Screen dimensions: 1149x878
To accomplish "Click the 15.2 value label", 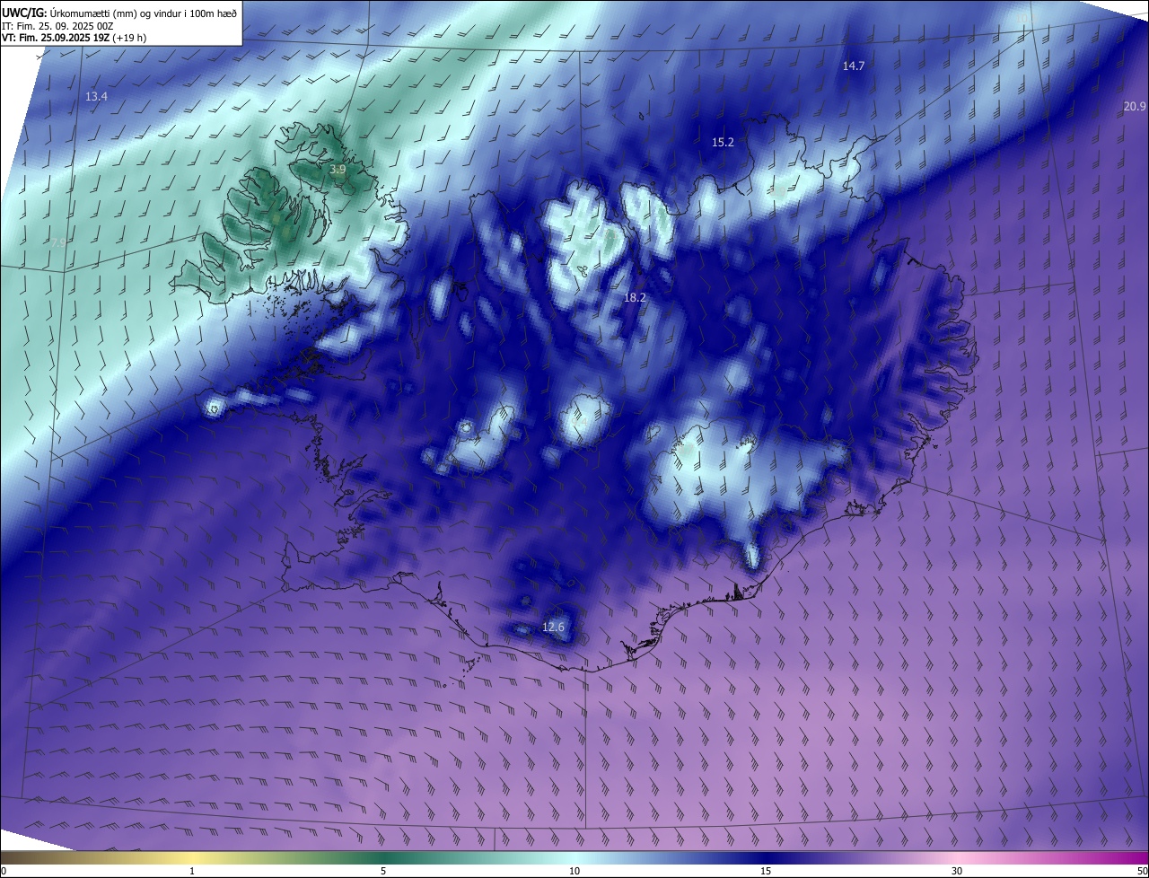I will (x=723, y=143).
